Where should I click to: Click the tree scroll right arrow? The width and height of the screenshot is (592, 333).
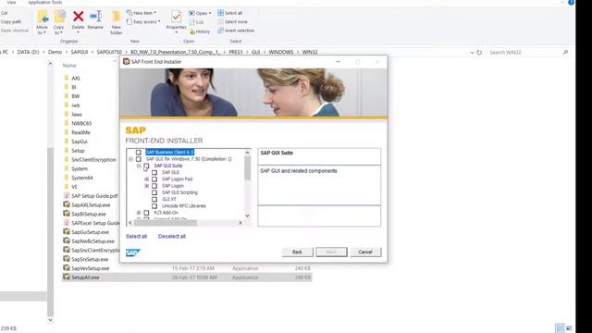click(240, 223)
